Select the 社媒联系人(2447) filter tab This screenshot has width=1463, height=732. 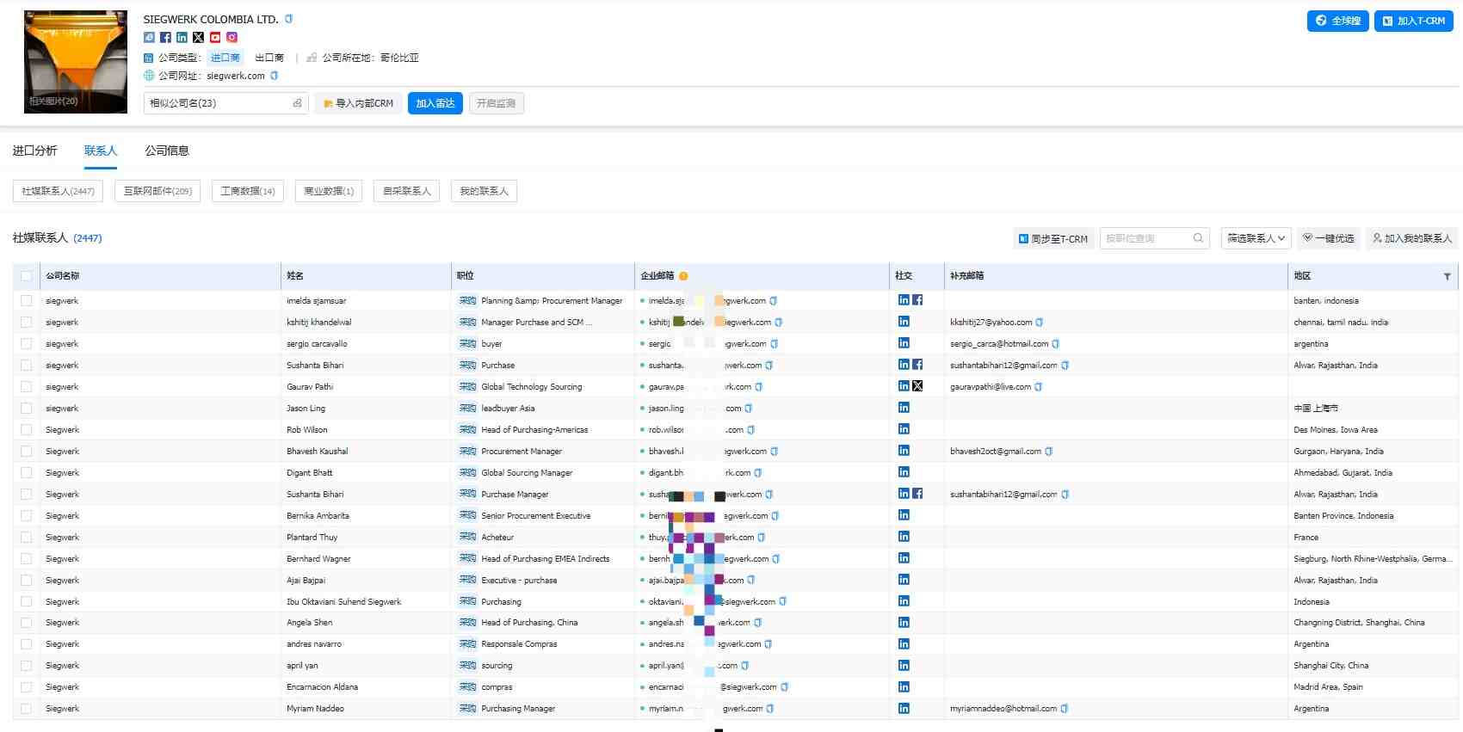pos(58,191)
